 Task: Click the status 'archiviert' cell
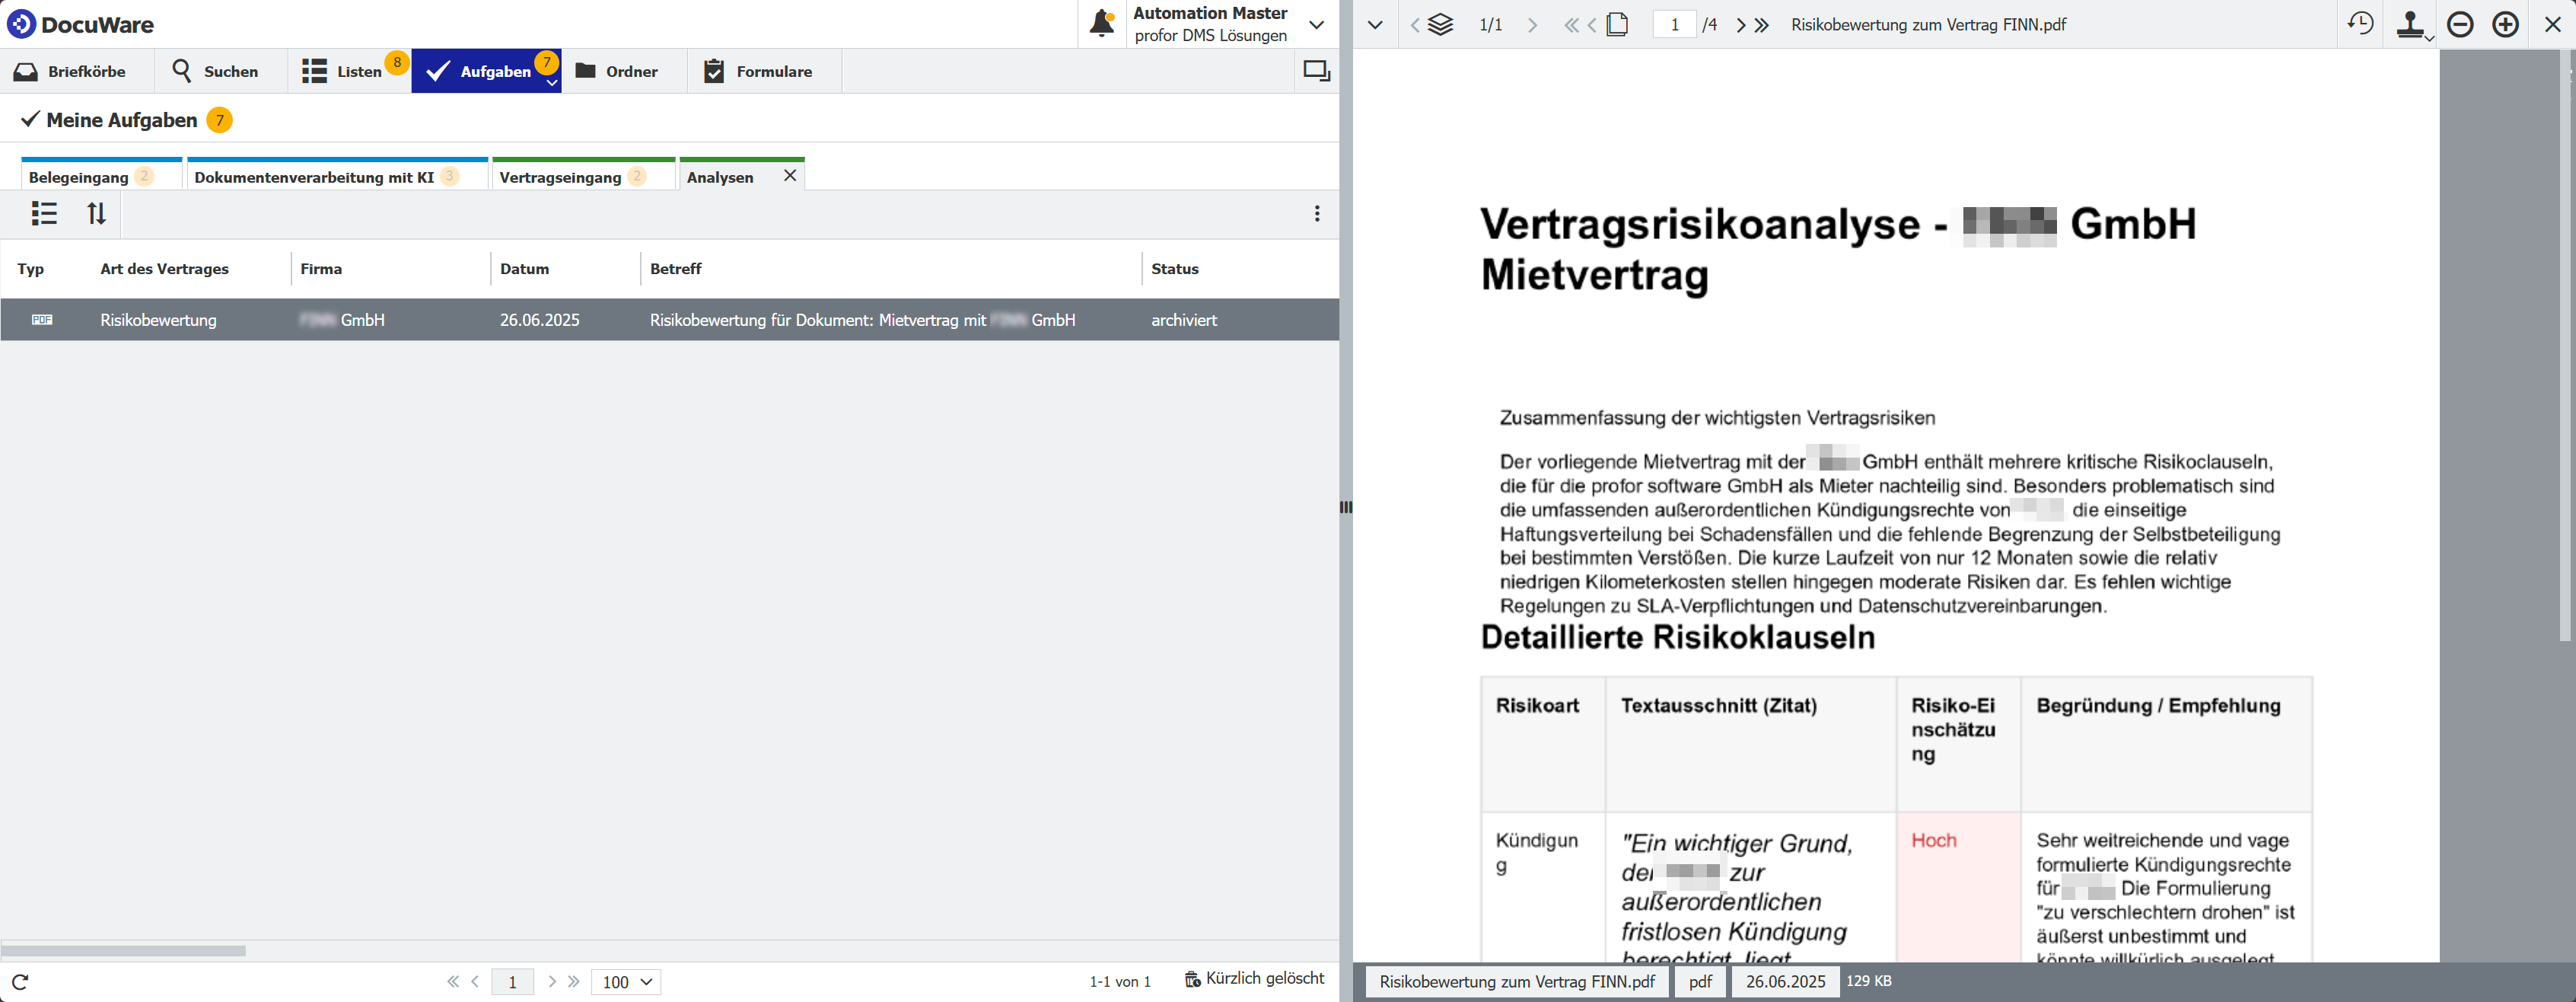pos(1184,321)
